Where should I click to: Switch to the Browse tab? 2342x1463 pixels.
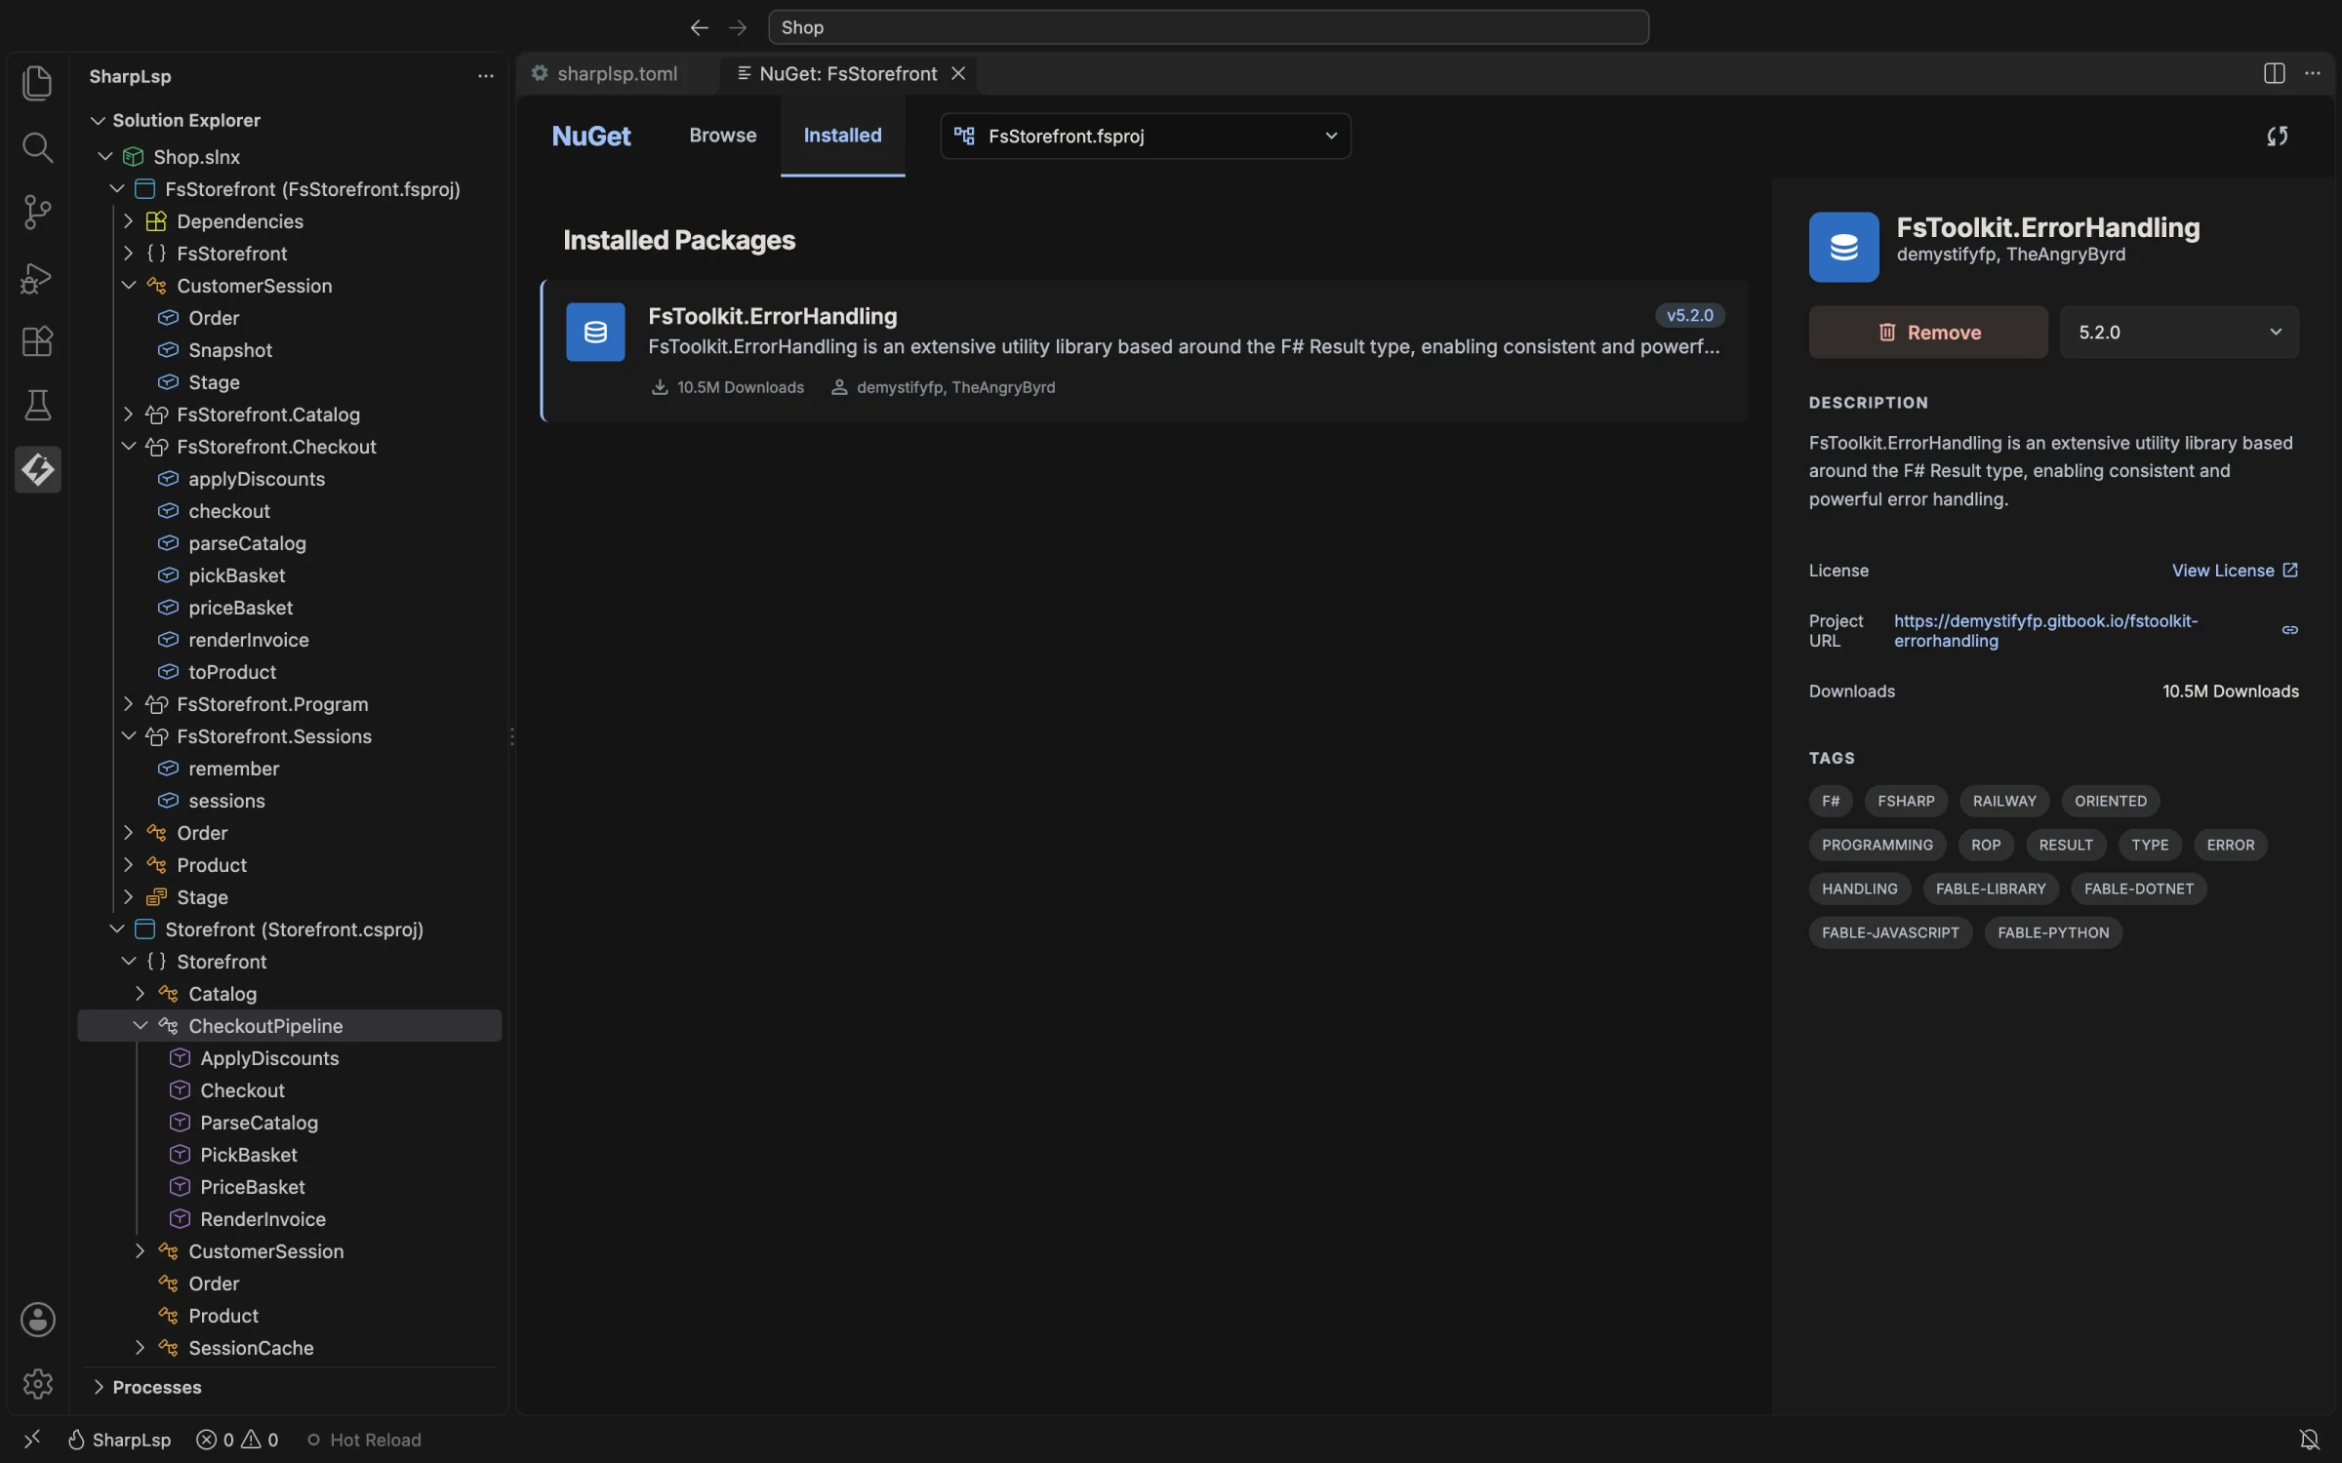(722, 136)
